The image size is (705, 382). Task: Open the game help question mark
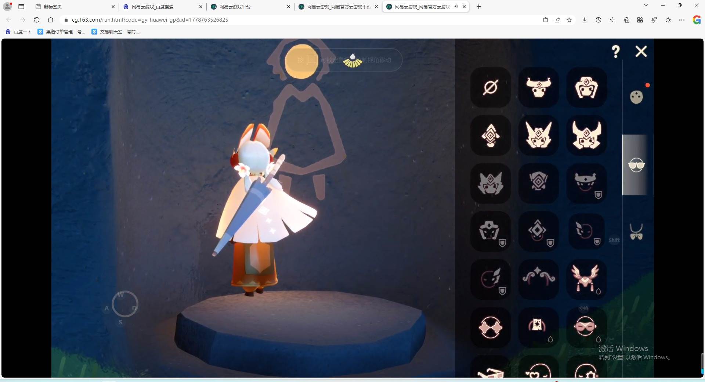click(616, 51)
